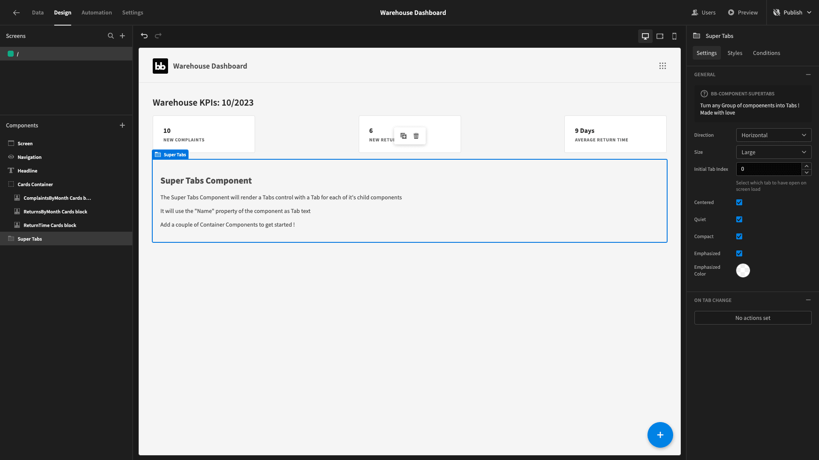The width and height of the screenshot is (819, 460).
Task: Click the No actions set button
Action: click(752, 317)
